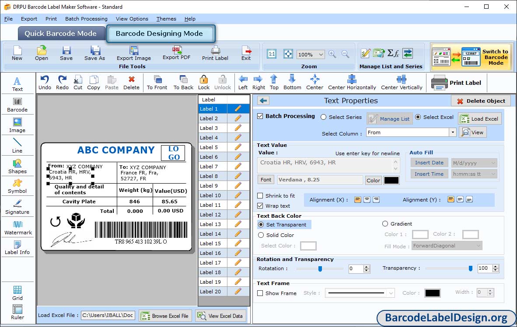Image resolution: width=517 pixels, height=327 pixels.
Task: Choose the Image tool in sidebar
Action: [17, 125]
